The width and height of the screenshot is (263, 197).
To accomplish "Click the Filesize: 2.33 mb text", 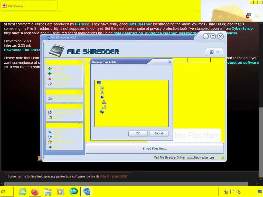I will tap(17, 45).
